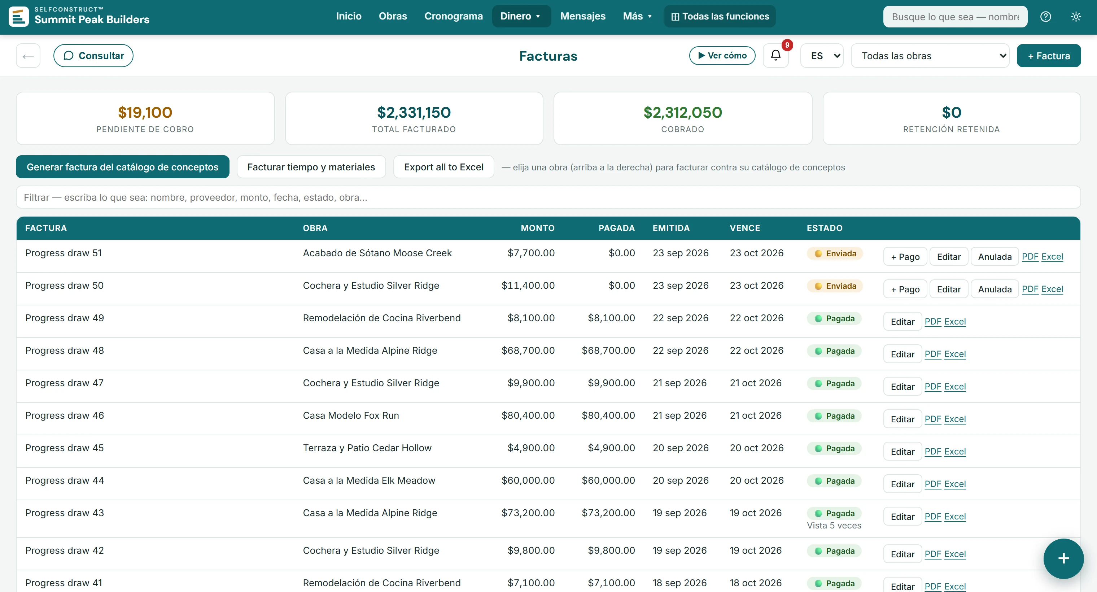Viewport: 1097px width, 592px height.
Task: Click the Pendiente de cobro card
Action: pos(145,118)
